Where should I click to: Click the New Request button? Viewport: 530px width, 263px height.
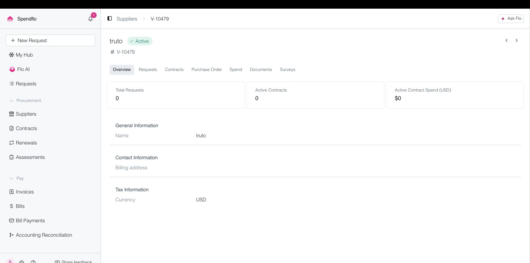point(50,40)
